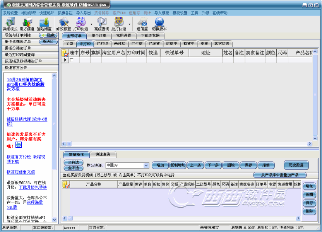Viewport: 322px width, 232px height.
Task: Open the 诚招经销代理 link
Action: point(27,121)
